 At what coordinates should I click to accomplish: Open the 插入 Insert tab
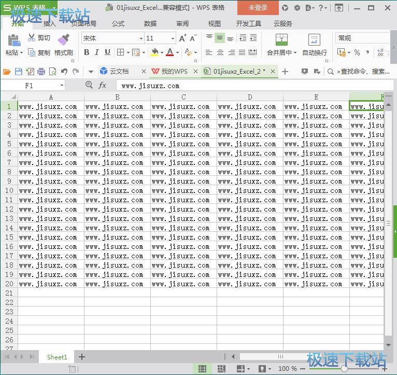(49, 24)
